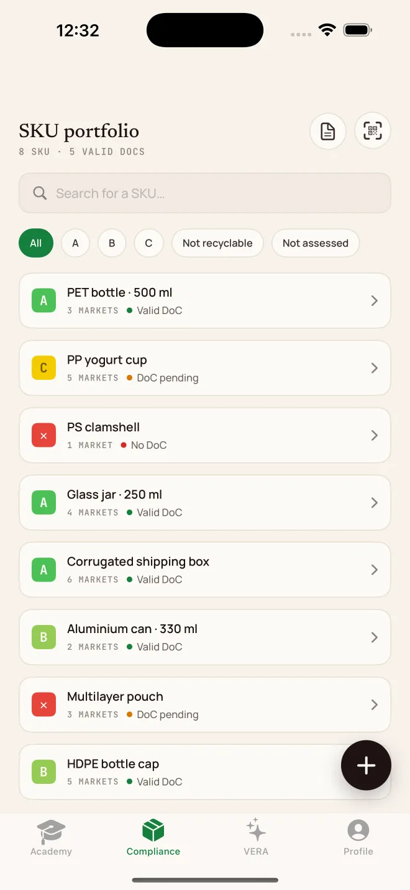Select the Compliance box tab

click(153, 838)
